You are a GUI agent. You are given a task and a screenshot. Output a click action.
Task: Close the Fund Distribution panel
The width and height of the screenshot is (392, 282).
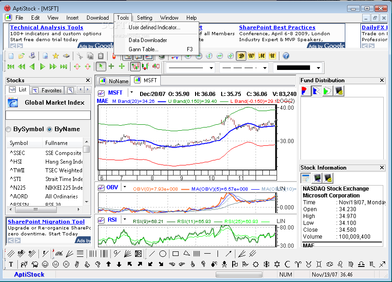(x=382, y=80)
